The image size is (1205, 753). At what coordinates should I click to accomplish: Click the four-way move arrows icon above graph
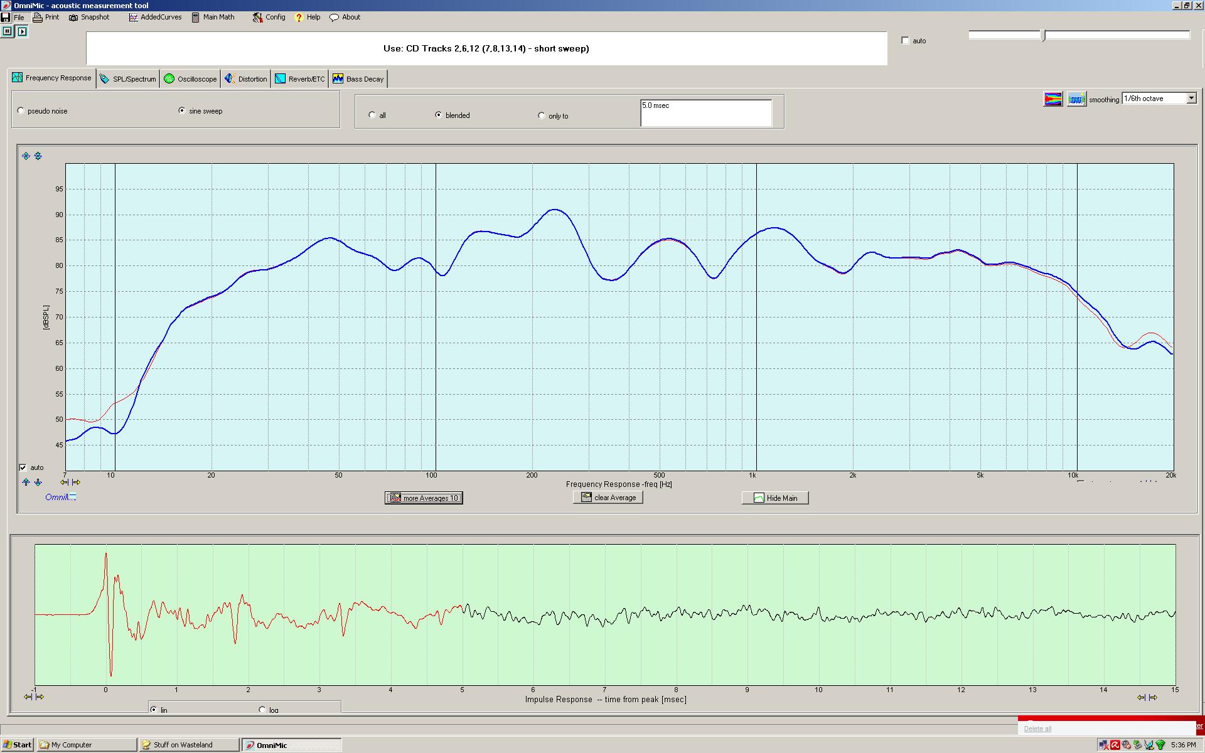click(38, 156)
